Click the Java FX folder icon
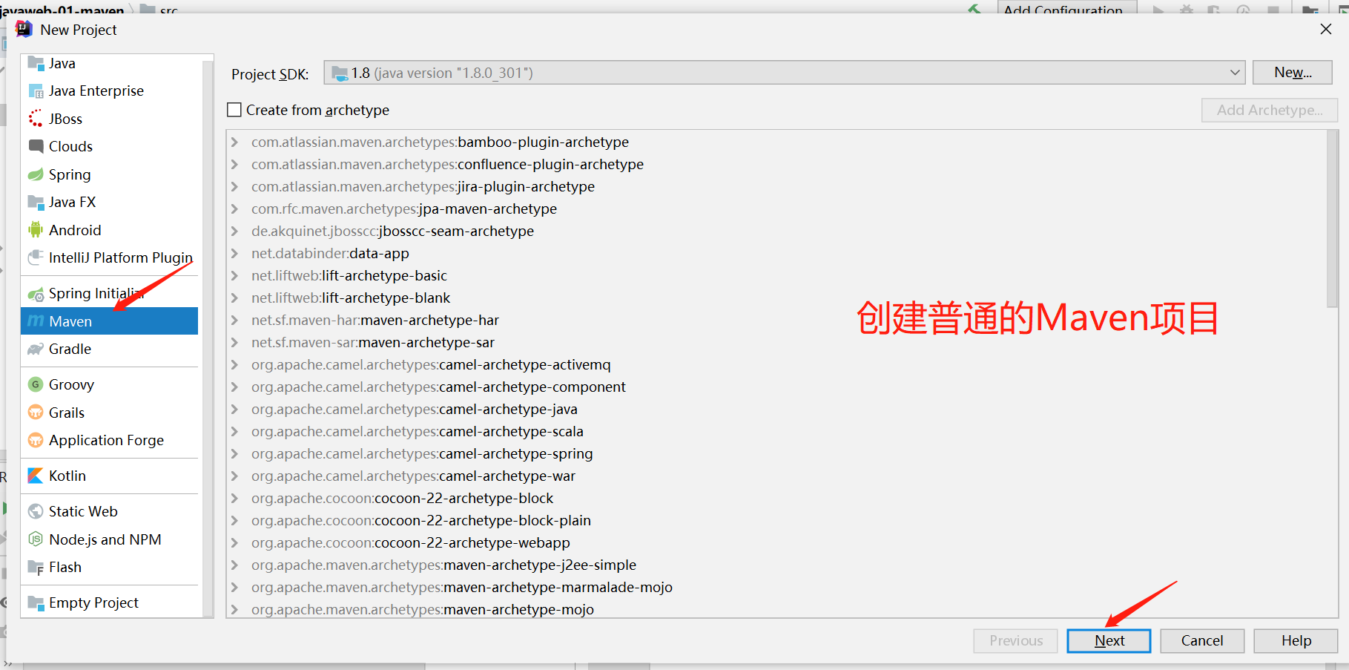Image resolution: width=1349 pixels, height=670 pixels. (36, 202)
